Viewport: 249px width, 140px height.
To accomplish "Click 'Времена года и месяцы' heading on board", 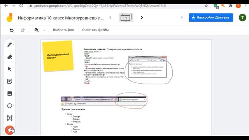I will [74, 109].
